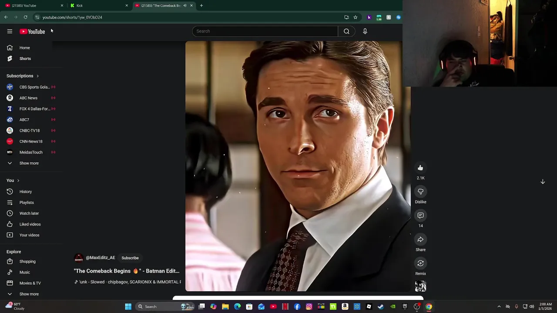Click the magnifier search button
Image resolution: width=557 pixels, height=313 pixels.
click(x=346, y=31)
